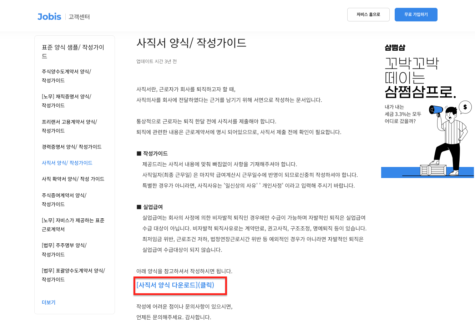Select the active 사직서 양식/ 작성가이드 item
475x325 pixels.
click(68, 163)
